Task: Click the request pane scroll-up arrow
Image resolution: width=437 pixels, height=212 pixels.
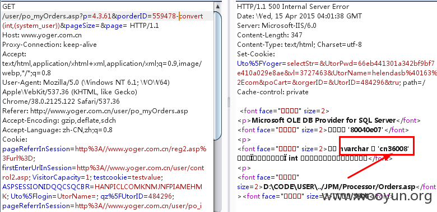Action: (x=218, y=6)
